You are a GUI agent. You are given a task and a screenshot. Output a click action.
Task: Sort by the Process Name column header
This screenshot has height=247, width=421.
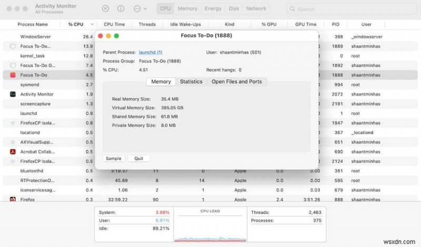33,24
